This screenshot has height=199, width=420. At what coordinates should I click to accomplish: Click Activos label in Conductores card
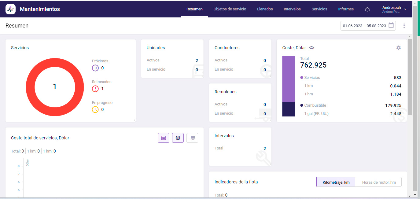click(221, 60)
